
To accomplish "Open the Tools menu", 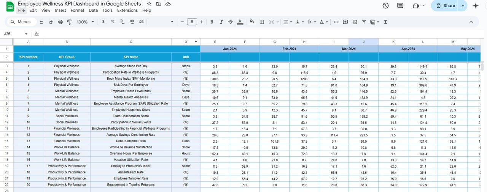I will (x=108, y=10).
